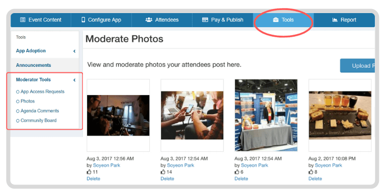Click the Configure App phone icon

click(x=83, y=20)
